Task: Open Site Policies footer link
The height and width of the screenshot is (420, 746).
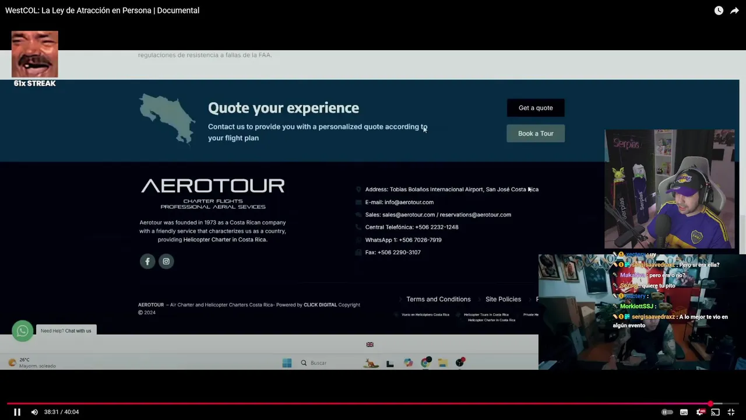Action: (x=503, y=299)
